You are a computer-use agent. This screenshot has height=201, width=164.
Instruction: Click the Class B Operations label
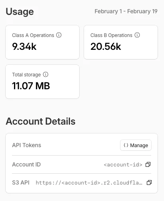coord(111,35)
